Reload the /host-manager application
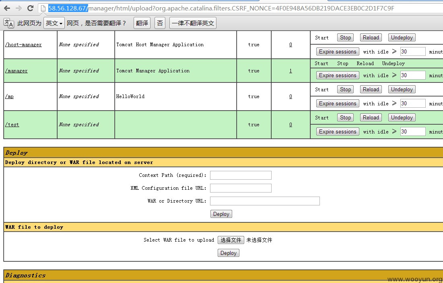Viewport: 443px width, 283px height. point(371,37)
